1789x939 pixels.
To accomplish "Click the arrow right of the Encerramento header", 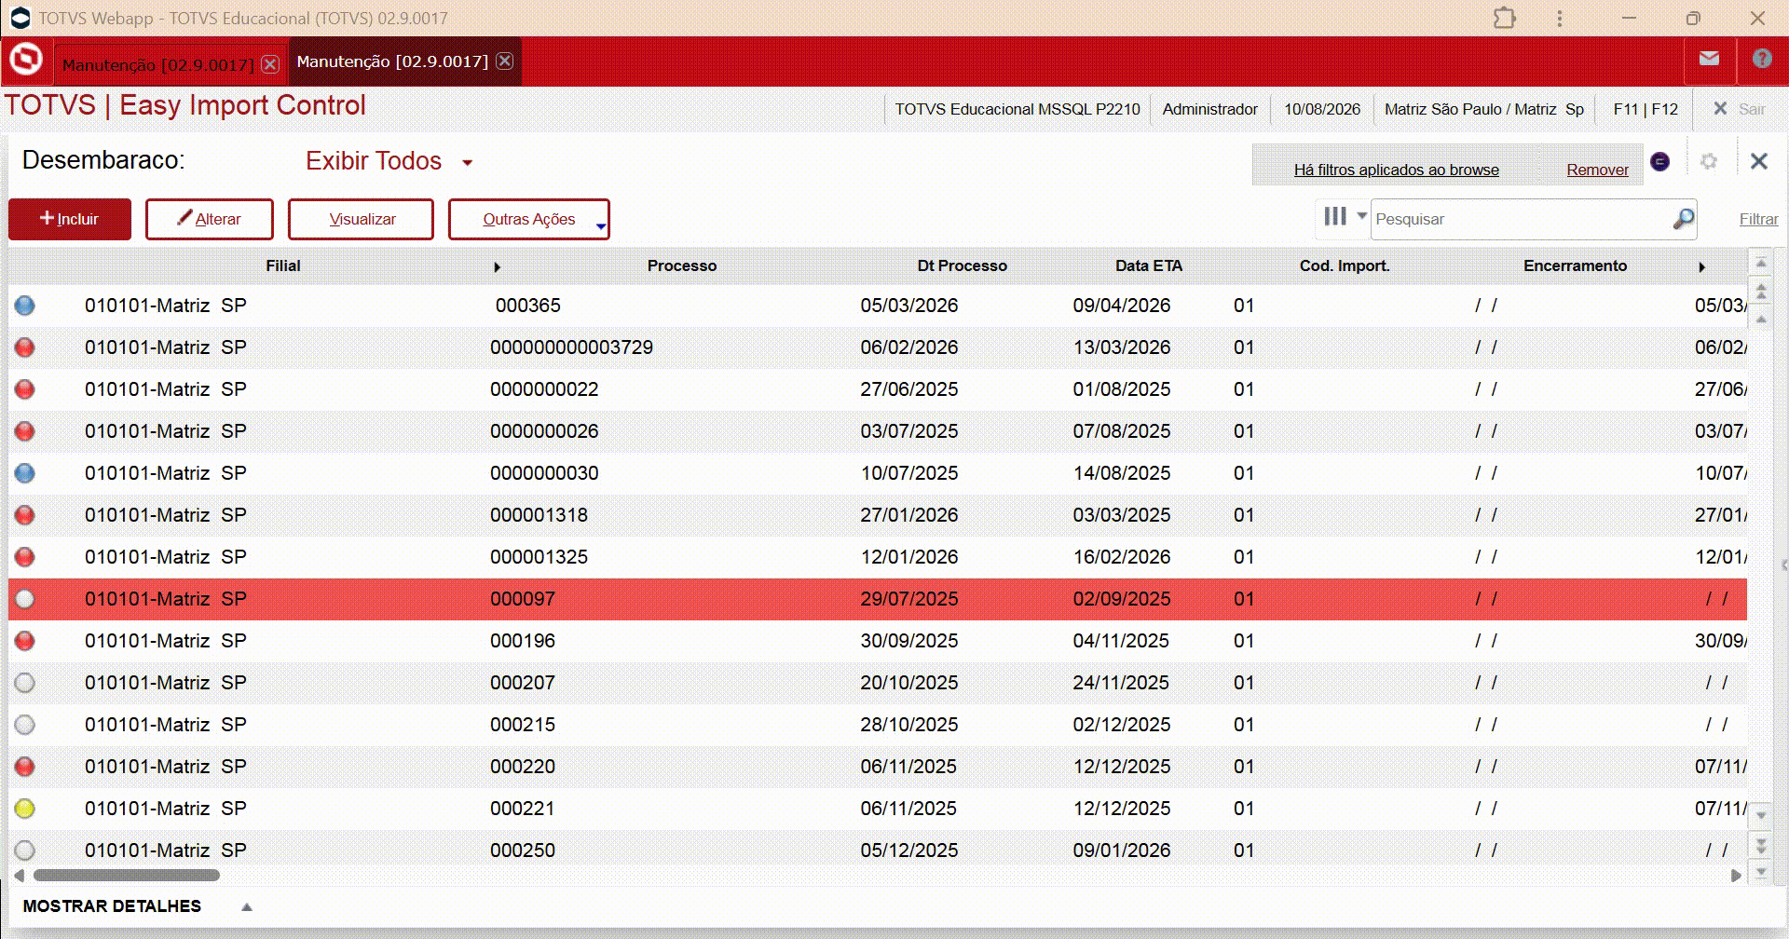I will [x=1701, y=267].
